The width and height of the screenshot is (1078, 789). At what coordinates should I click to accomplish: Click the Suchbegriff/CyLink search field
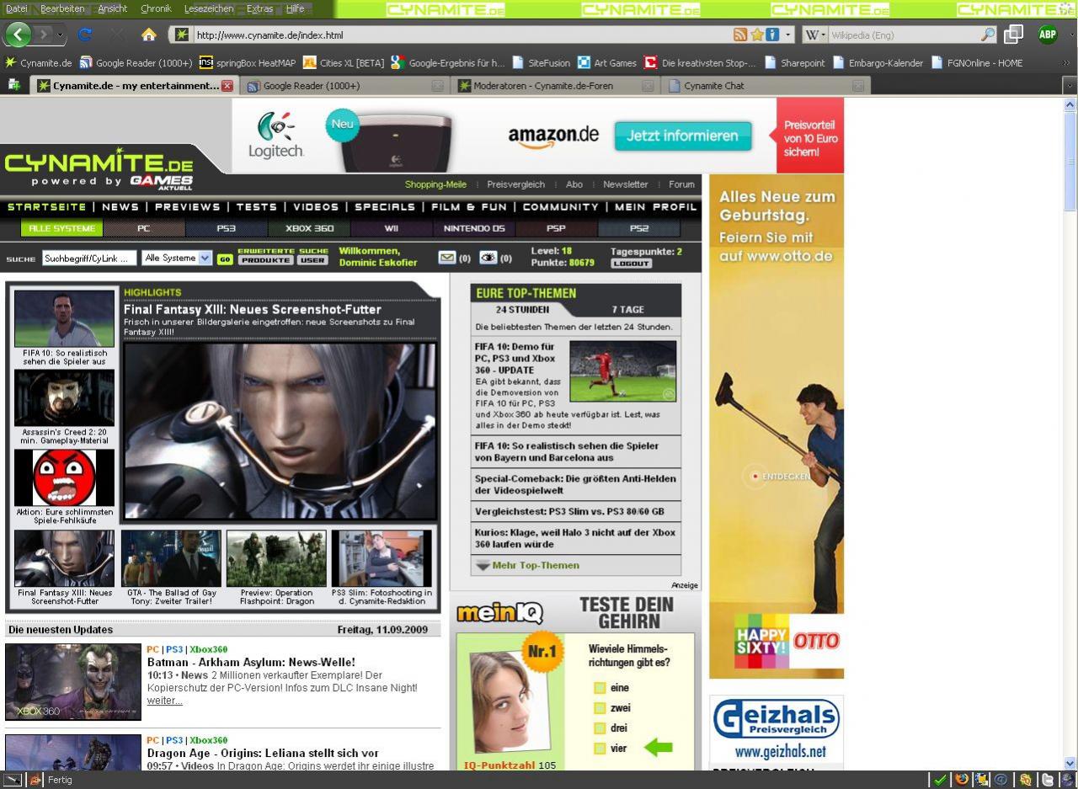[89, 259]
